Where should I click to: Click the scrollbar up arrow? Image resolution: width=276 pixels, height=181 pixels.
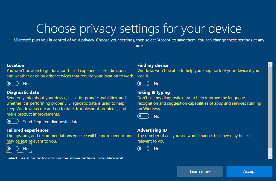pos(270,64)
